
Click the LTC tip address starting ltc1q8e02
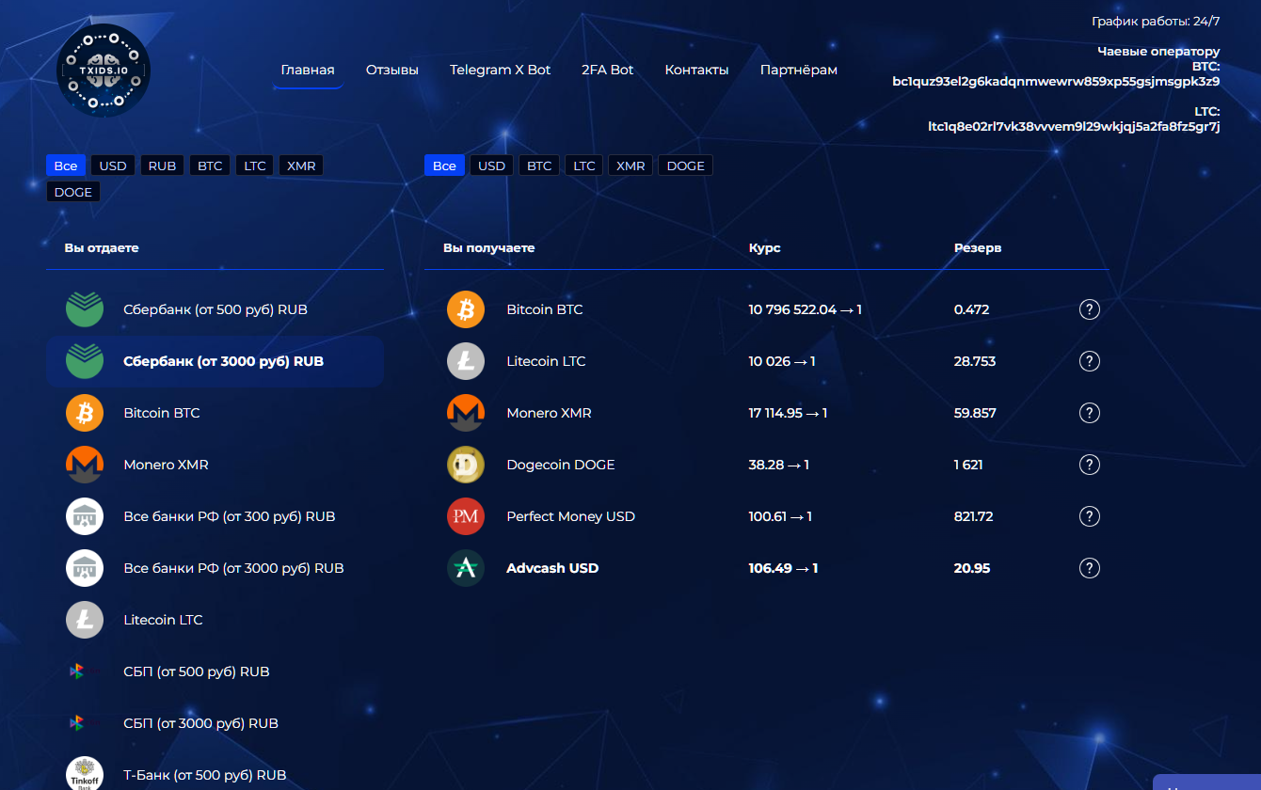(x=1074, y=126)
